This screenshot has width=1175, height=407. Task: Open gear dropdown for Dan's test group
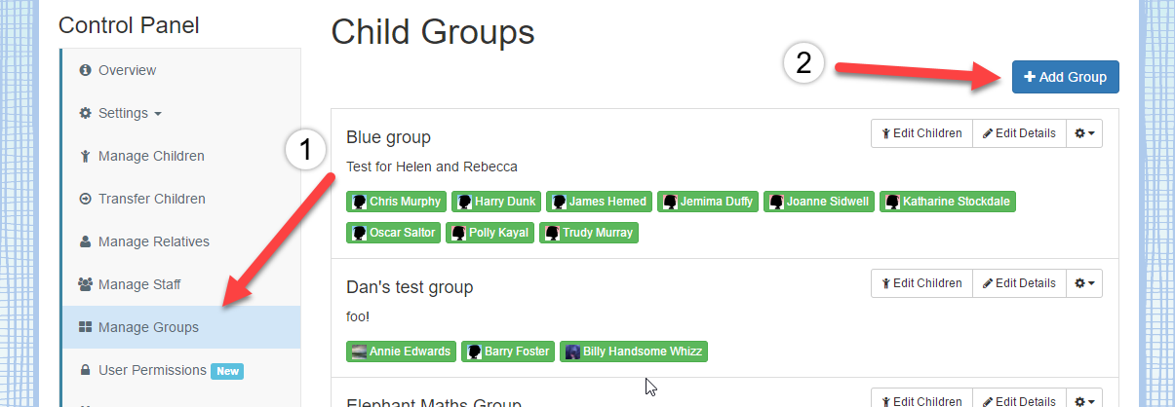coord(1083,283)
